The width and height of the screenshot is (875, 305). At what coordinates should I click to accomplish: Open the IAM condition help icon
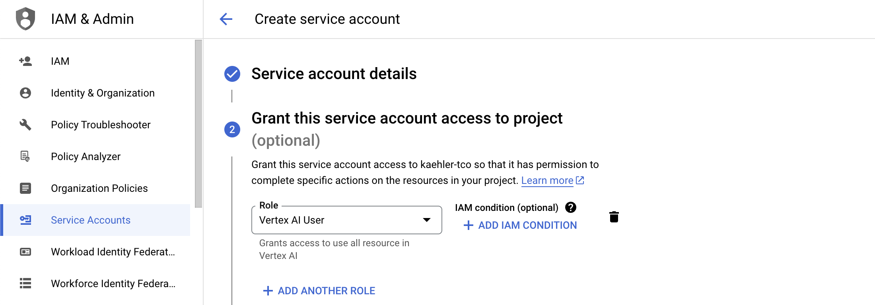[x=571, y=207]
